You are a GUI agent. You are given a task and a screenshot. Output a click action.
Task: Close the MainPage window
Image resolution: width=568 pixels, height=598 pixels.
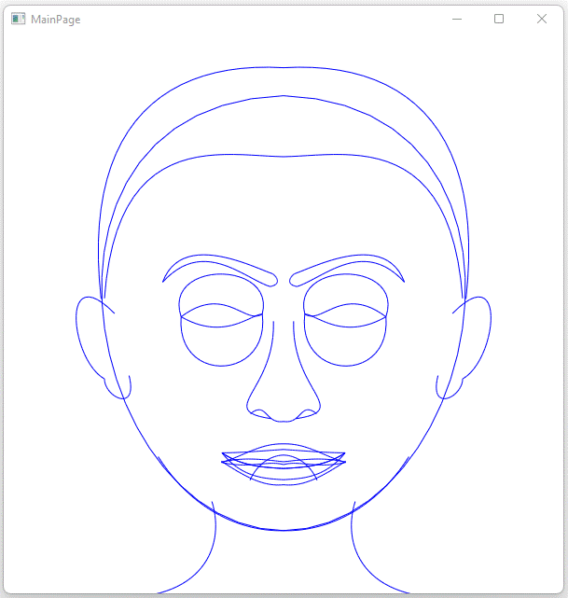[541, 19]
